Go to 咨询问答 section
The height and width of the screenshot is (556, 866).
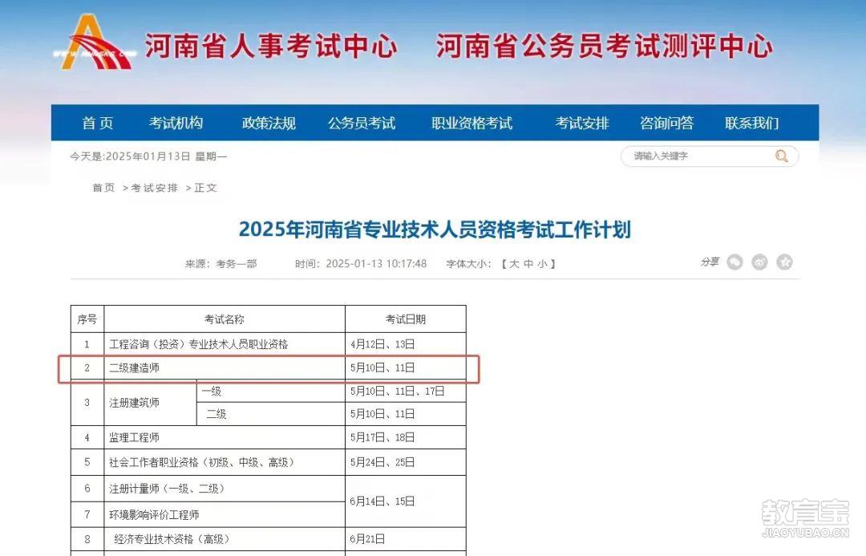pos(666,123)
